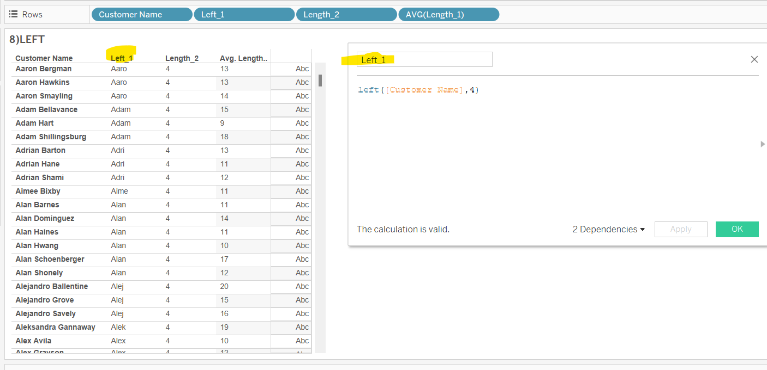Image resolution: width=767 pixels, height=370 pixels.
Task: Select the Alan Schoenberger row name
Action: tap(50, 259)
